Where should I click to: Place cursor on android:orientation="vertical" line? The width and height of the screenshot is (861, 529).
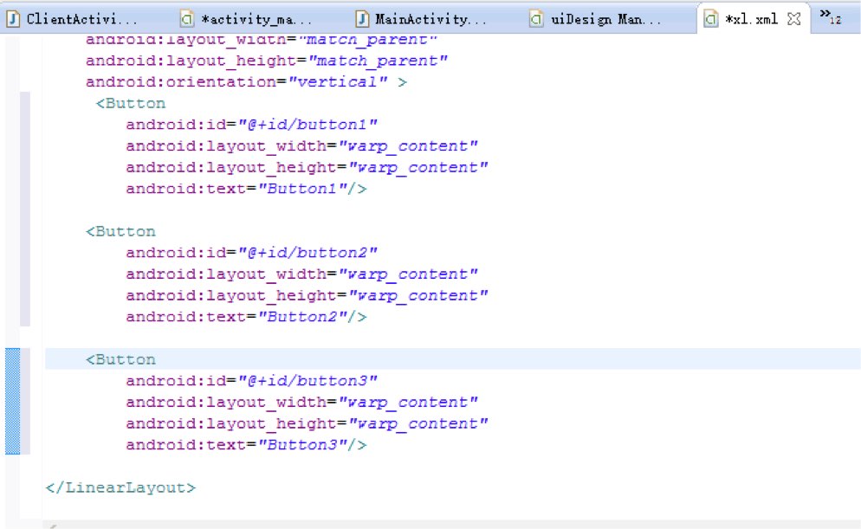[x=246, y=82]
